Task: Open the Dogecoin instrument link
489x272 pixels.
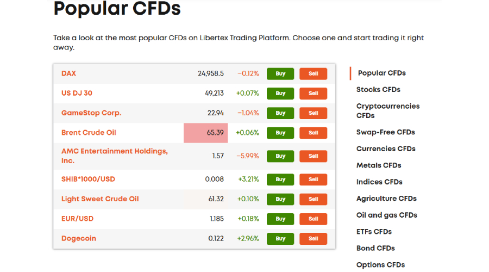Action: [79, 238]
